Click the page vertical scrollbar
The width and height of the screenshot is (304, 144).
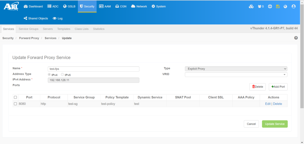click(x=302, y=56)
